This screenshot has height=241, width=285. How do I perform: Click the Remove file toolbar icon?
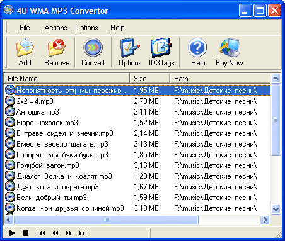57,48
